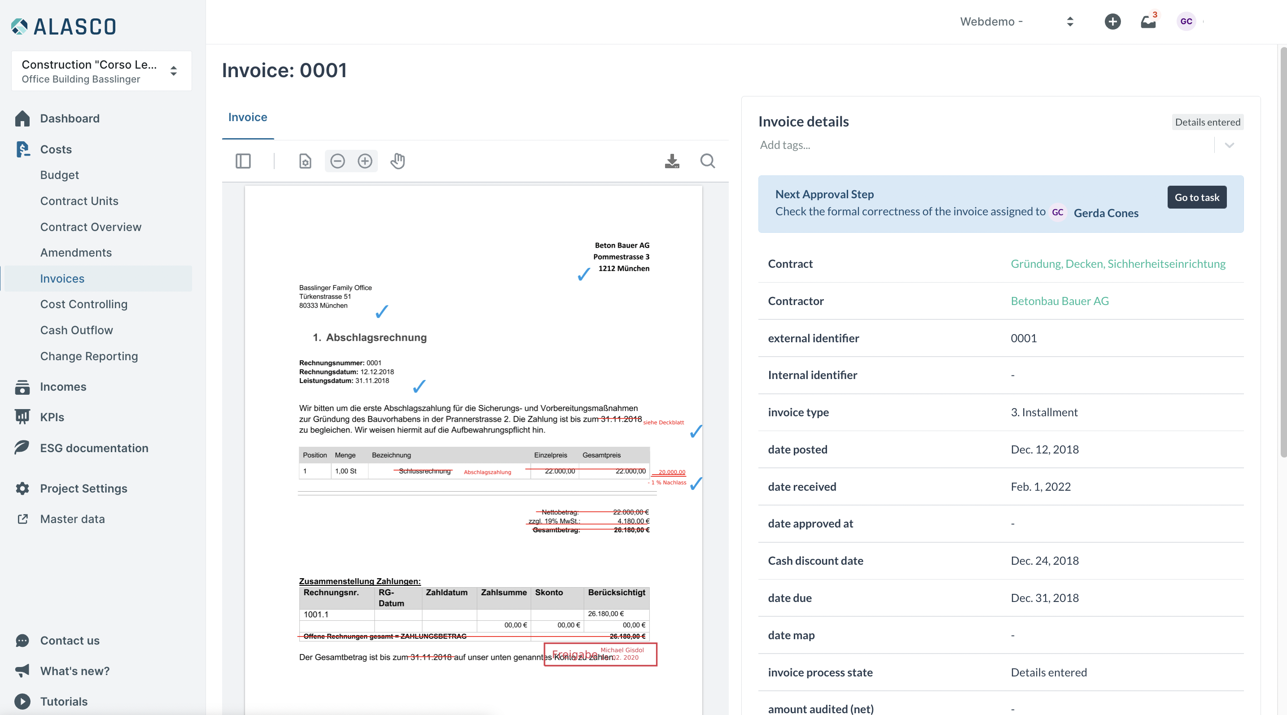Click the plus create button in header
Viewport: 1287px width, 715px height.
[x=1112, y=22]
